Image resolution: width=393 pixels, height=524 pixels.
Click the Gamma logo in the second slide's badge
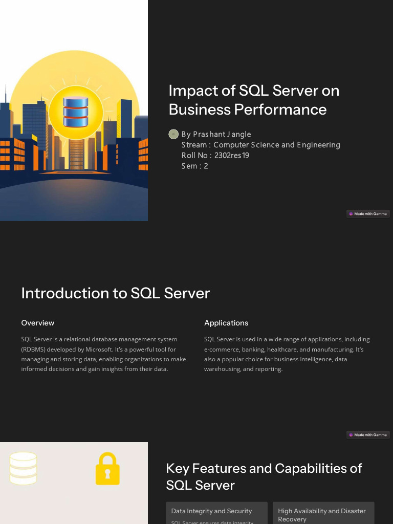coord(351,435)
